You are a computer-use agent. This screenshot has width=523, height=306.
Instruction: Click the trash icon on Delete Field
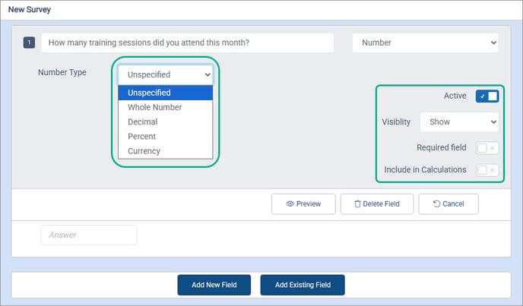(x=357, y=204)
